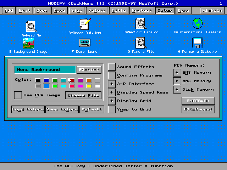Pick the bright red color swatch
Image resolution: width=227 pixels, height=170 pixels.
pos(72,86)
